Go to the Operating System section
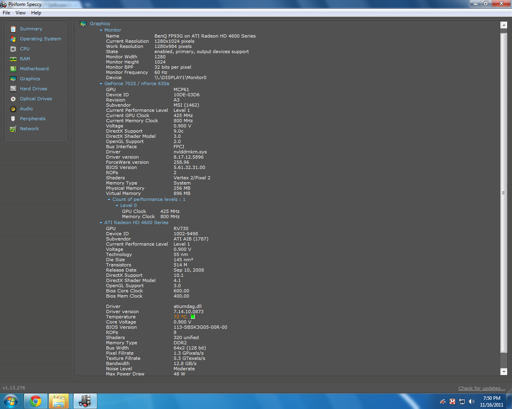The height and width of the screenshot is (409, 512). 40,39
